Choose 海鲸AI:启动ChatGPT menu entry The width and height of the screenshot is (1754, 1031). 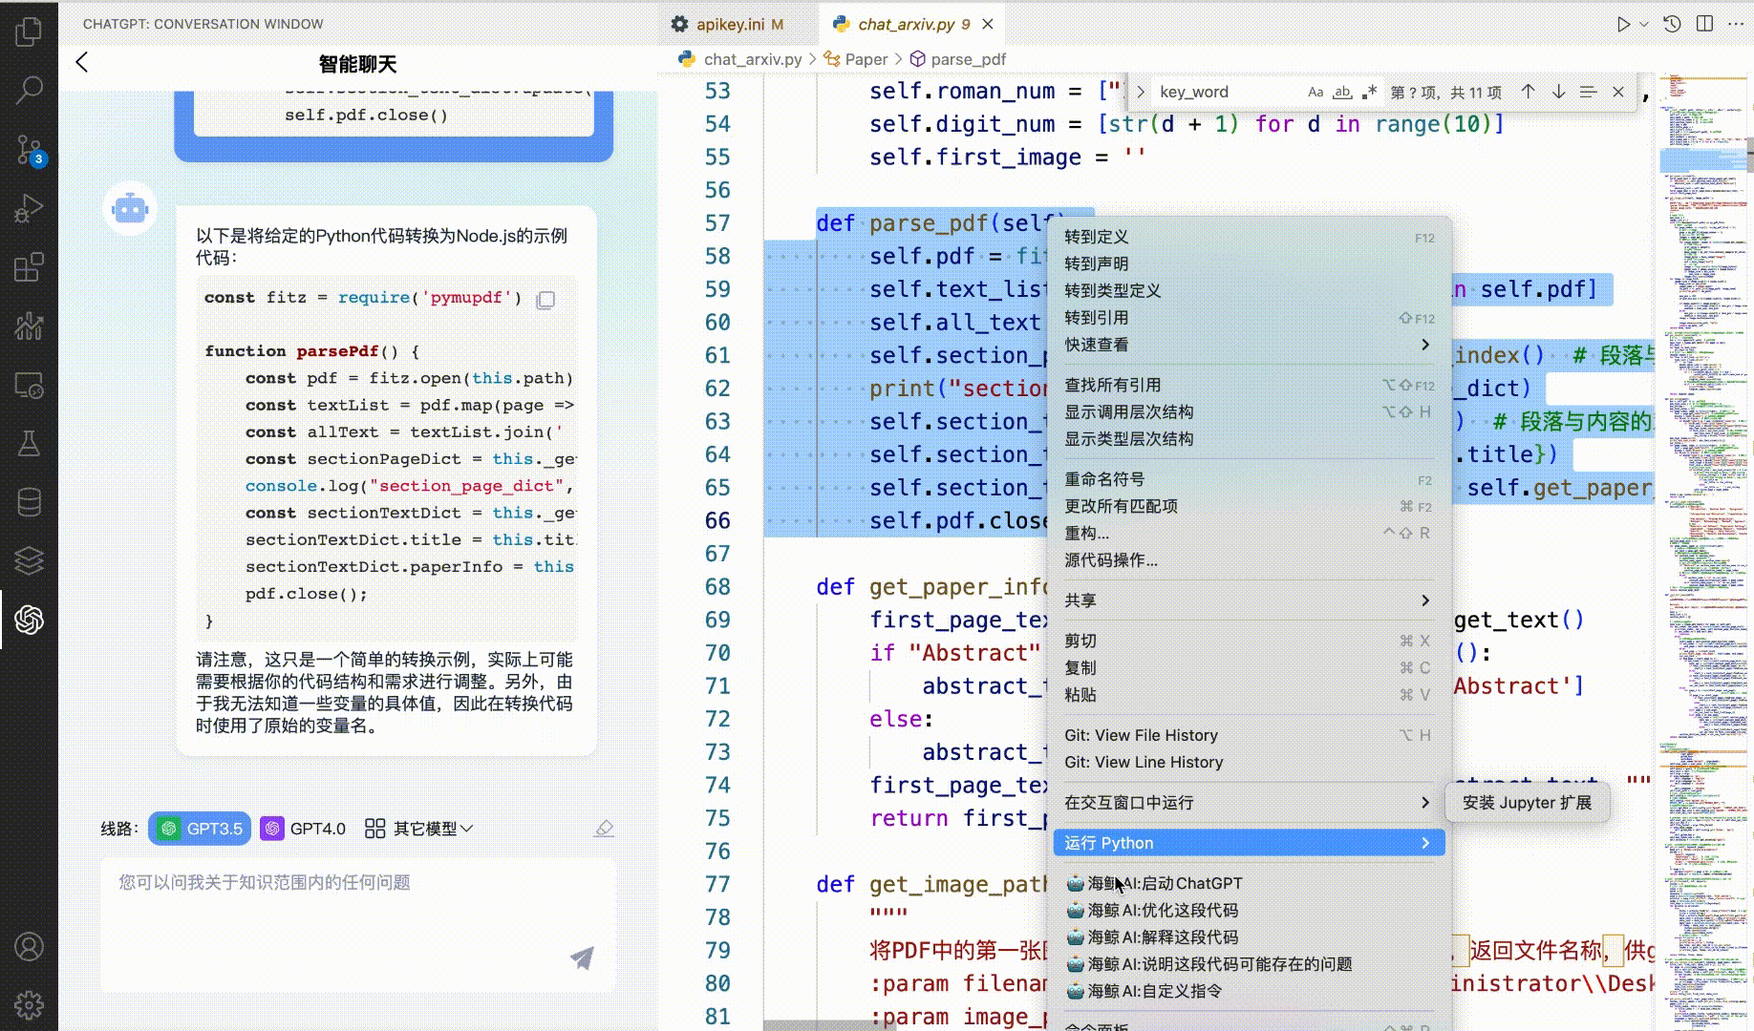coord(1249,884)
